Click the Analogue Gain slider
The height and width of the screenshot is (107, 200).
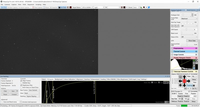point(186,15)
